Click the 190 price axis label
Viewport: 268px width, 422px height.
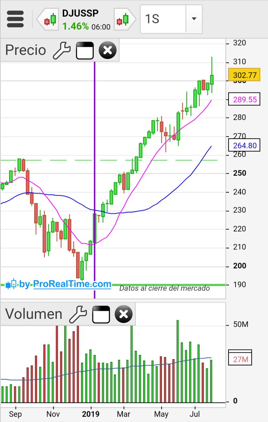pyautogui.click(x=239, y=284)
